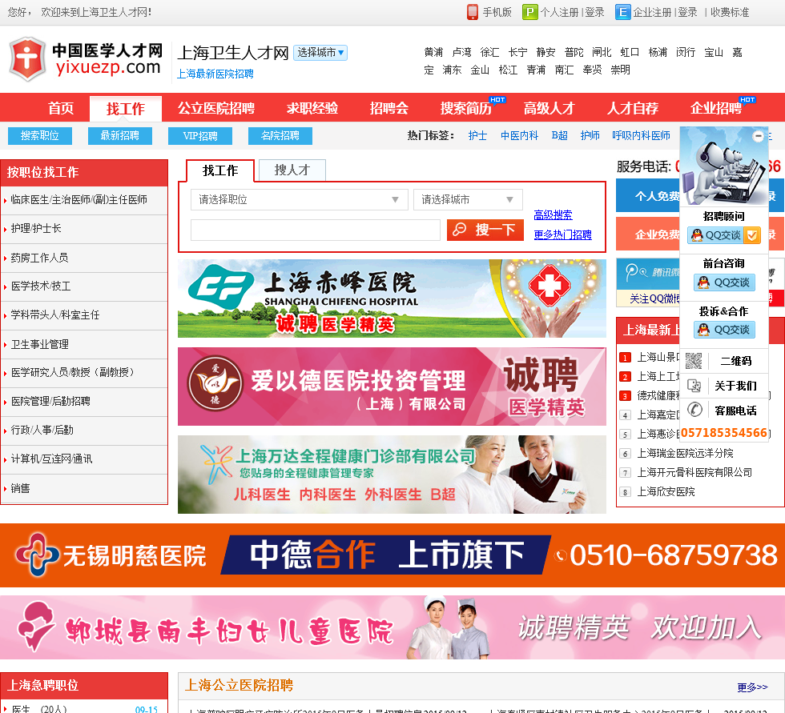Click the 企业免费 registration button
This screenshot has width=785, height=713.
[648, 234]
